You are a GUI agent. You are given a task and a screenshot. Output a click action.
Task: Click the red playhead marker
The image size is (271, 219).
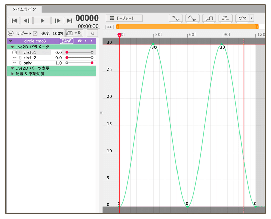click(119, 35)
